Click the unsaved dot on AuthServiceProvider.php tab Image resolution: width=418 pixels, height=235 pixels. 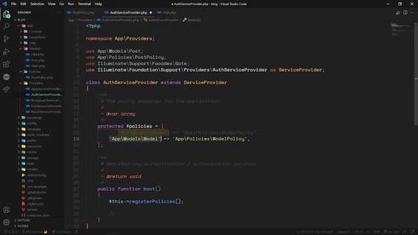click(151, 12)
